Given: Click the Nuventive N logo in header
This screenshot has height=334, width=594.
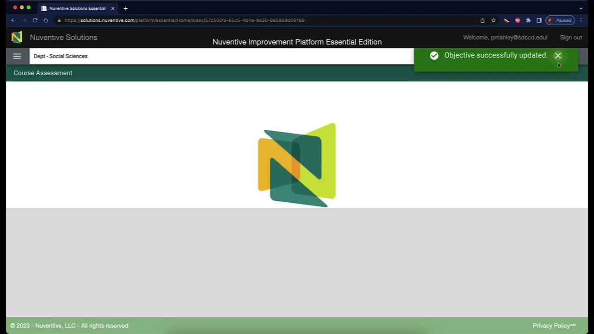Looking at the screenshot, I should click(x=17, y=37).
